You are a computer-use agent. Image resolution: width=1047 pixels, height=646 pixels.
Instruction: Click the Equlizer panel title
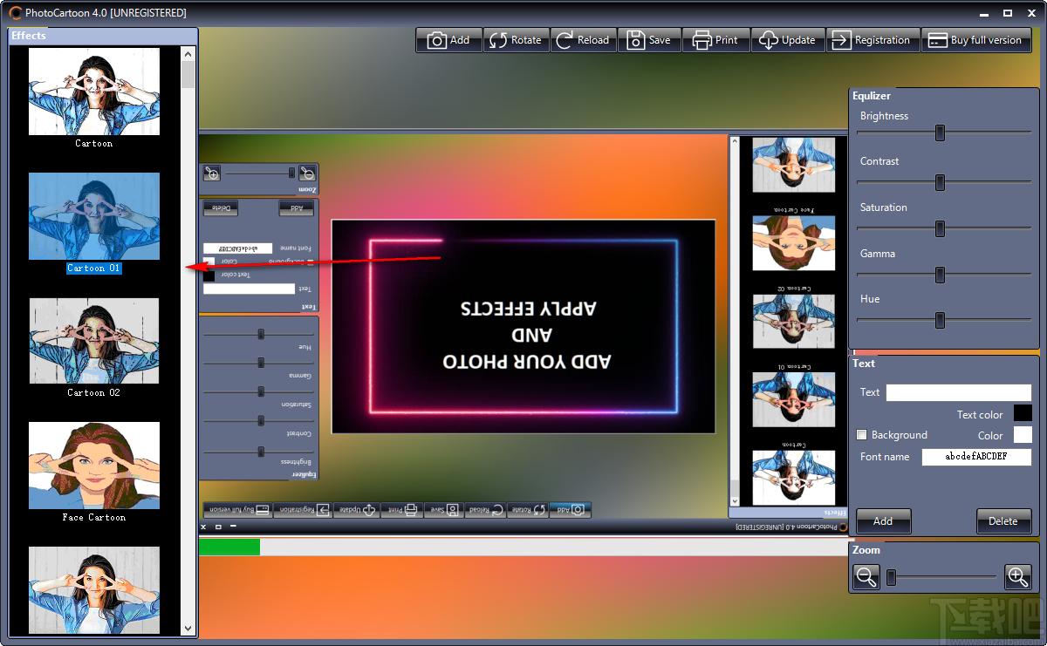coord(872,96)
